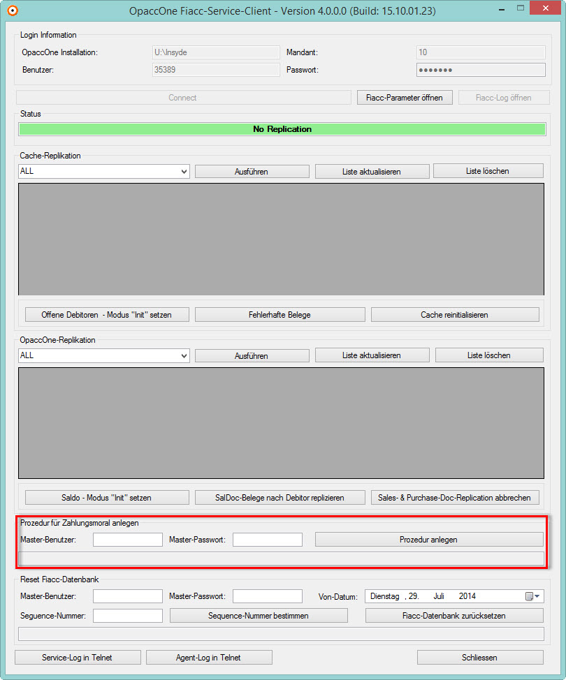The image size is (566, 680).
Task: Open the Cache-Replikation ALL dropdown
Action: tap(103, 171)
